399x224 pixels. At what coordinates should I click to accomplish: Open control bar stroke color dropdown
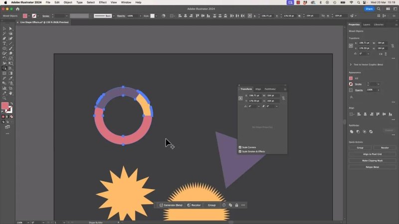pyautogui.click(x=38, y=16)
